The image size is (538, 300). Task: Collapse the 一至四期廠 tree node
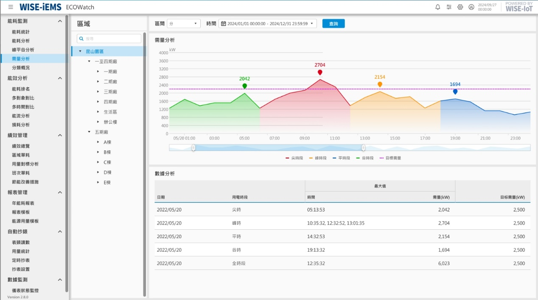89,61
